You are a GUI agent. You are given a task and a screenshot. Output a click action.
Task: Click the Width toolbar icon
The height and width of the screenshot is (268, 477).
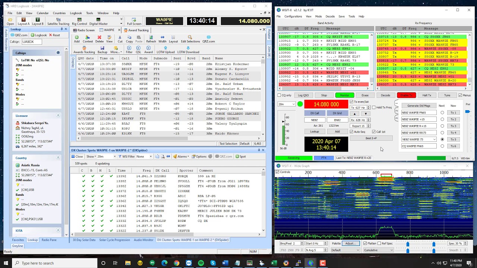tap(162, 39)
